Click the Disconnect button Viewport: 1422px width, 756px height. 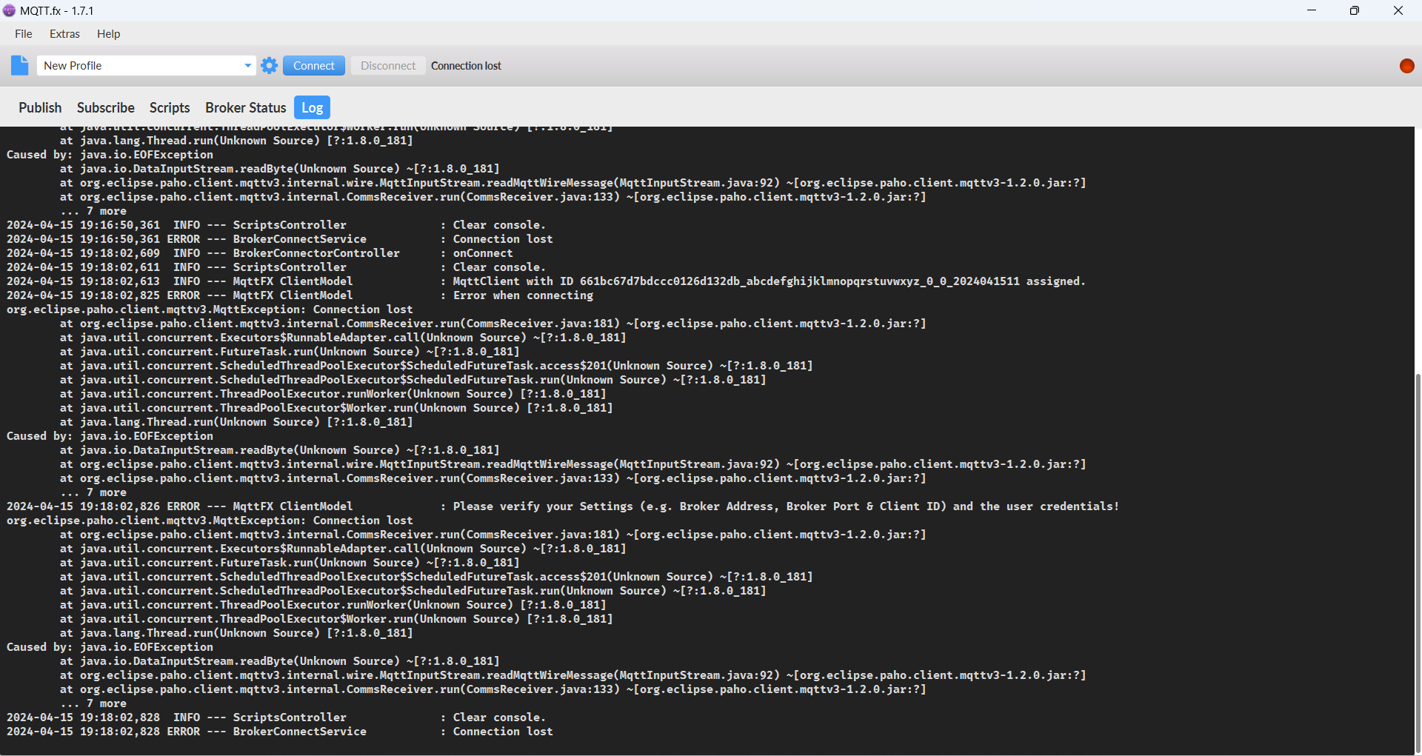[388, 65]
